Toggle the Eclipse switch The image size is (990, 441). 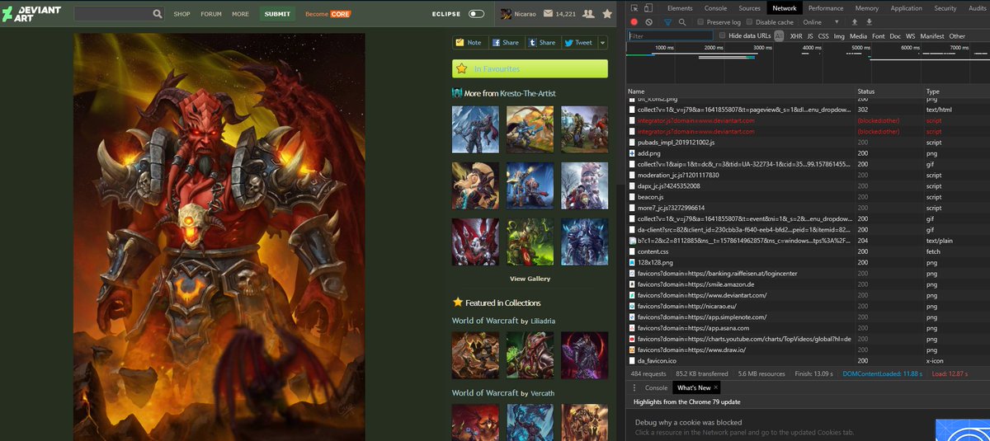[476, 14]
